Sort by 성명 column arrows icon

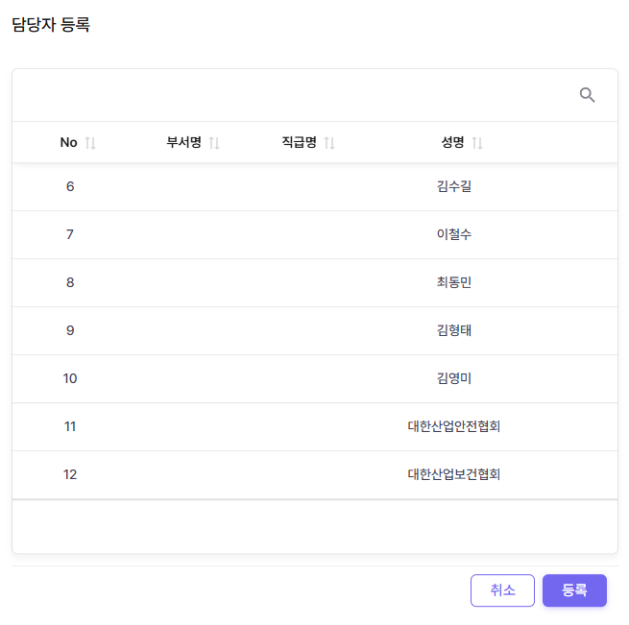click(477, 143)
